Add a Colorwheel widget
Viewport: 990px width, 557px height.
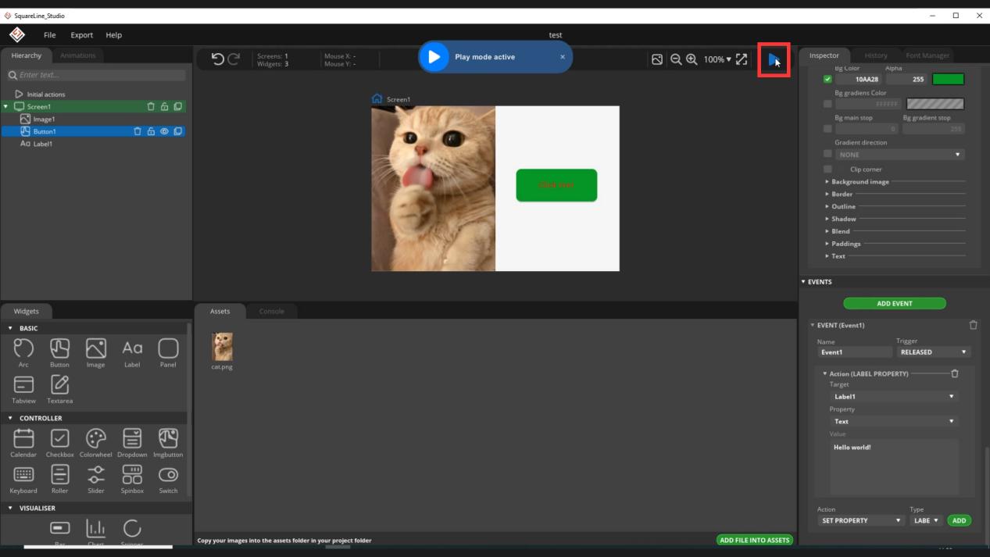point(95,442)
